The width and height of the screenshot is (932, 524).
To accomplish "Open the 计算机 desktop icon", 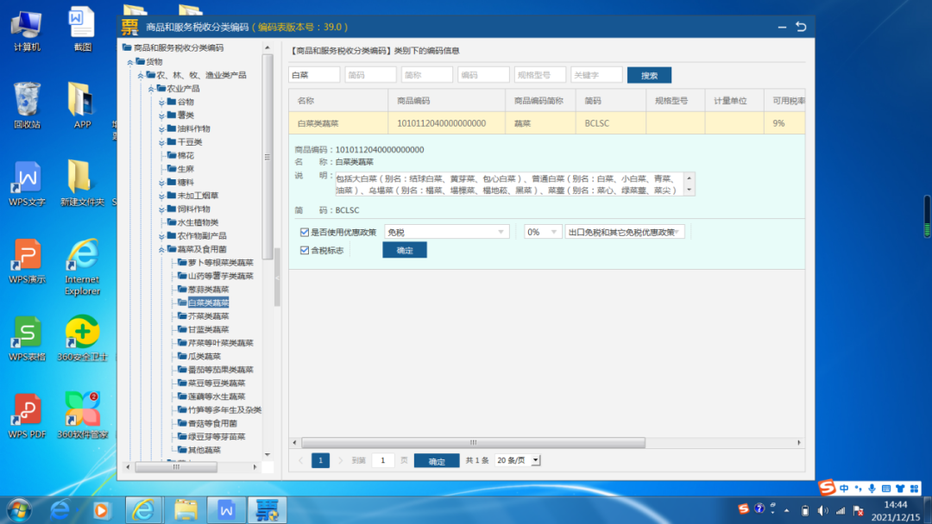I will click(27, 31).
